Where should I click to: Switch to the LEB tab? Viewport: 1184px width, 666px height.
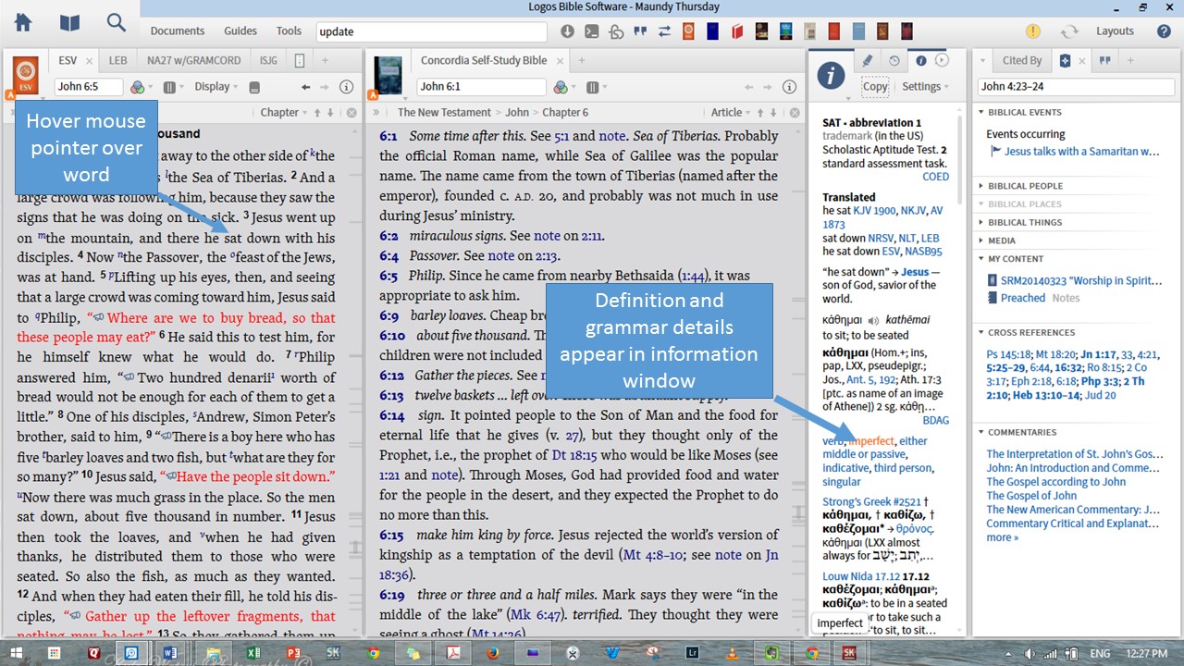point(117,60)
